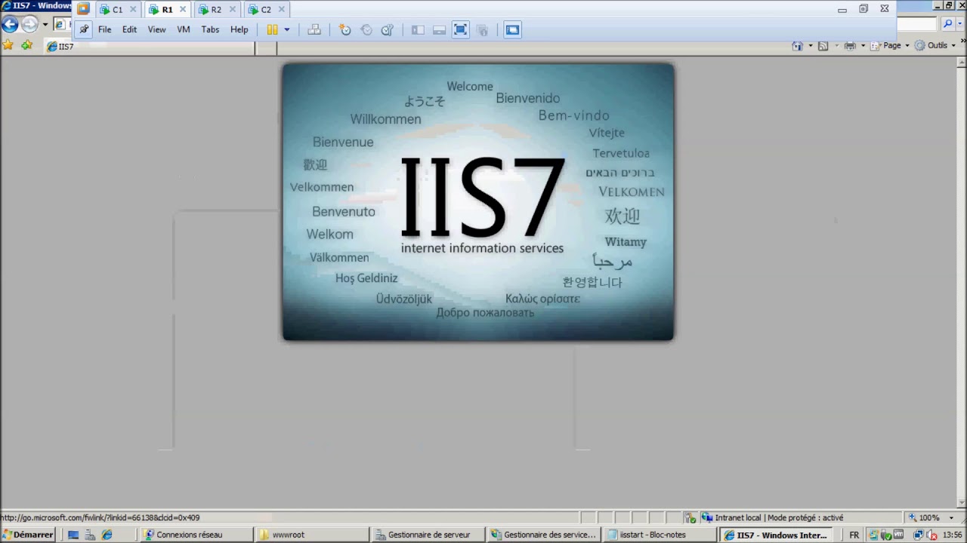Open the wwwroot folder taskbar button

(x=312, y=535)
